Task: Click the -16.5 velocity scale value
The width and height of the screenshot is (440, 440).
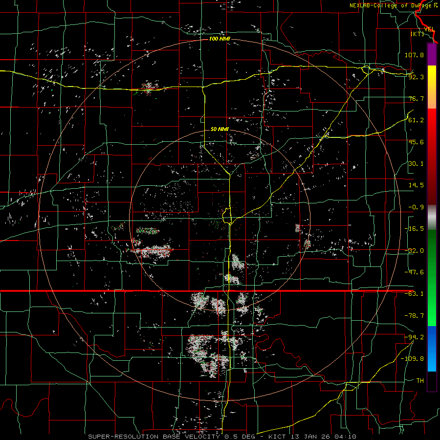Action: (x=414, y=229)
